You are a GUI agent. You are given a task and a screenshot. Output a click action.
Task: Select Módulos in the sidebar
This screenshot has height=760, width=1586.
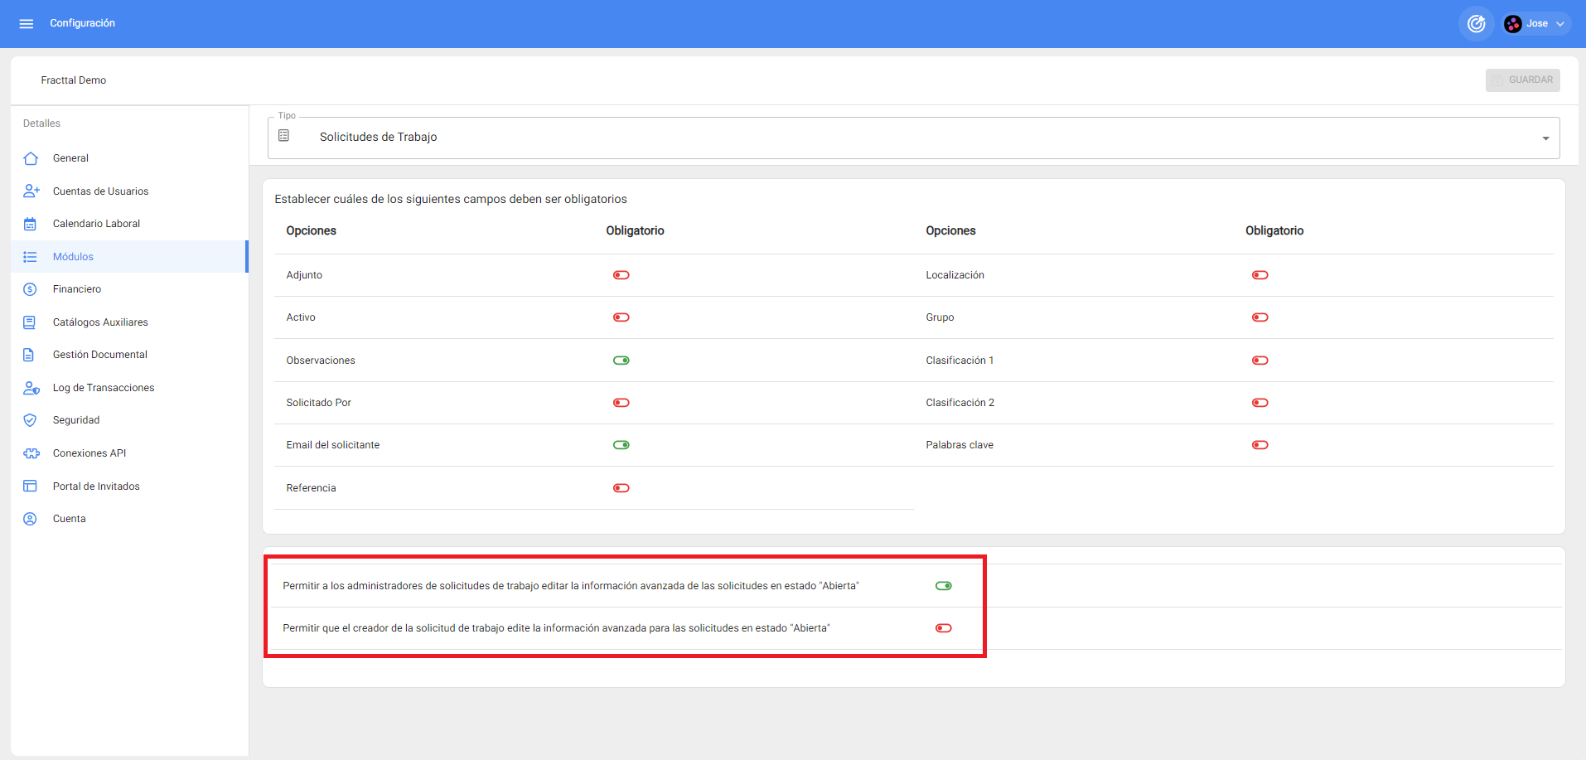[x=73, y=257]
